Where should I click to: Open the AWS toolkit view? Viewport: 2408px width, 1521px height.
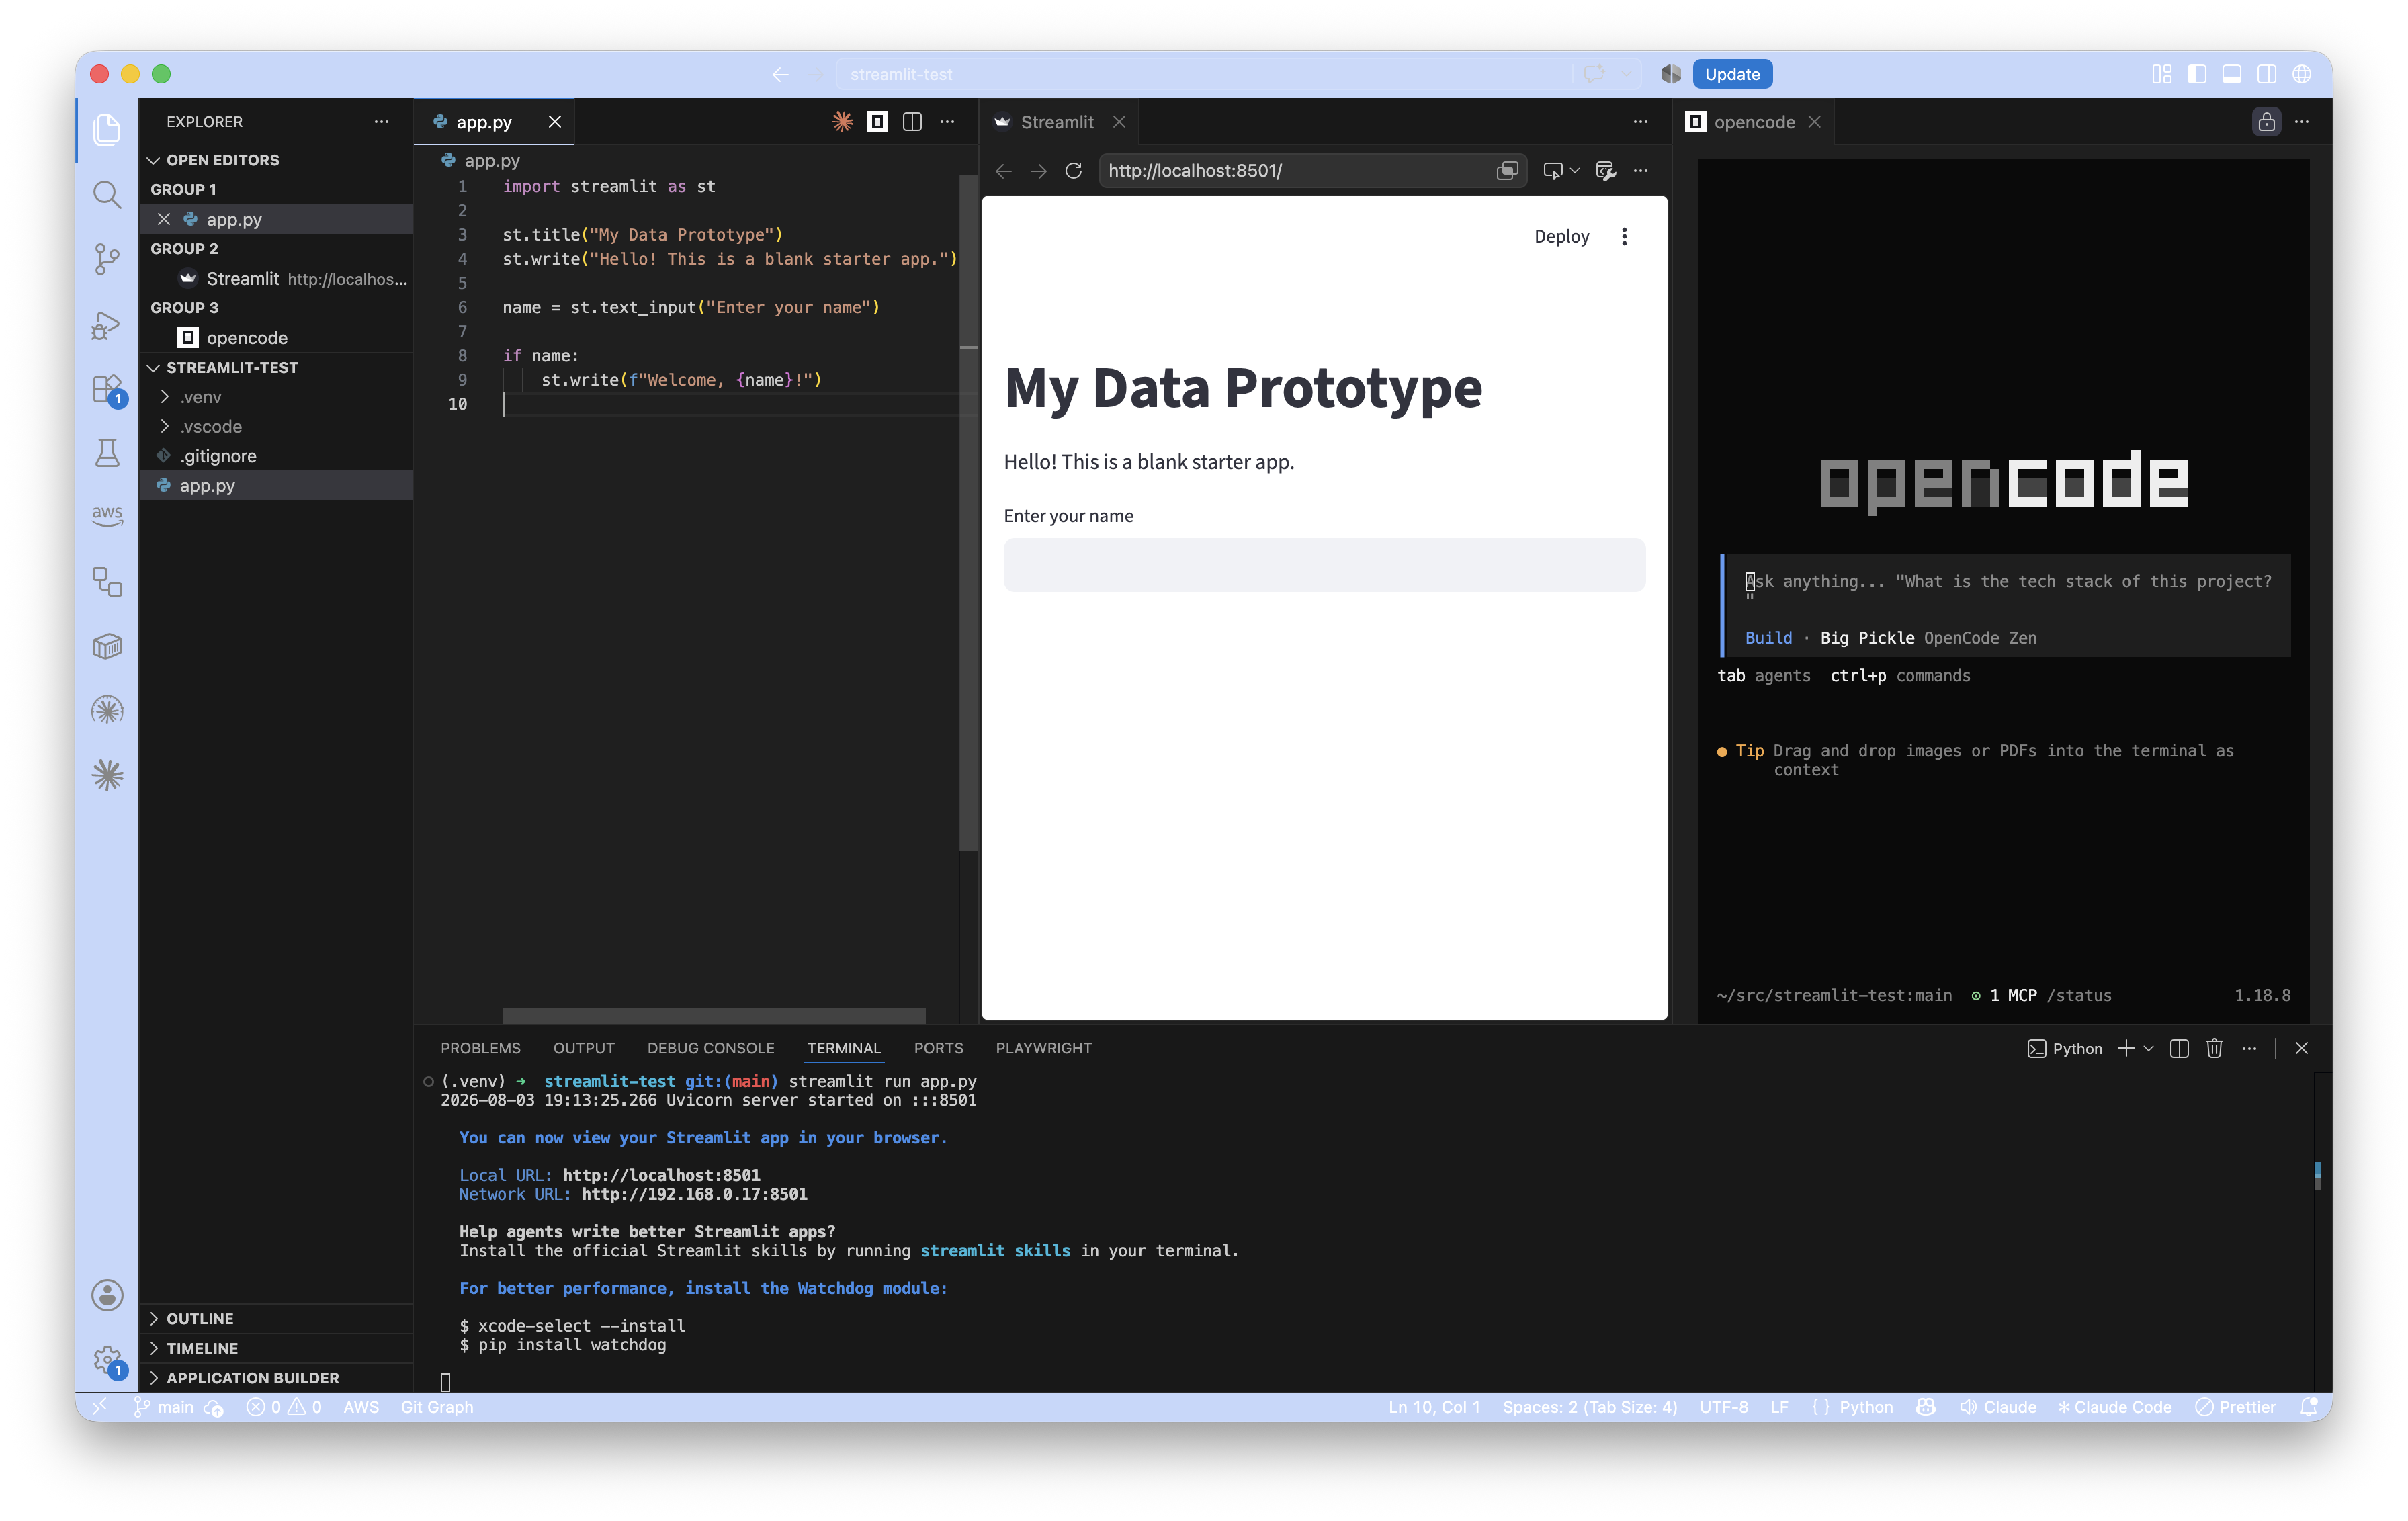coord(107,516)
